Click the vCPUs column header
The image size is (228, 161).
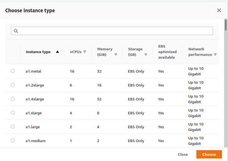click(x=76, y=52)
